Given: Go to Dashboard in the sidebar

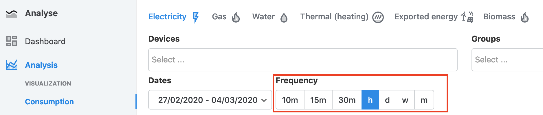Looking at the screenshot, I should click(x=45, y=41).
